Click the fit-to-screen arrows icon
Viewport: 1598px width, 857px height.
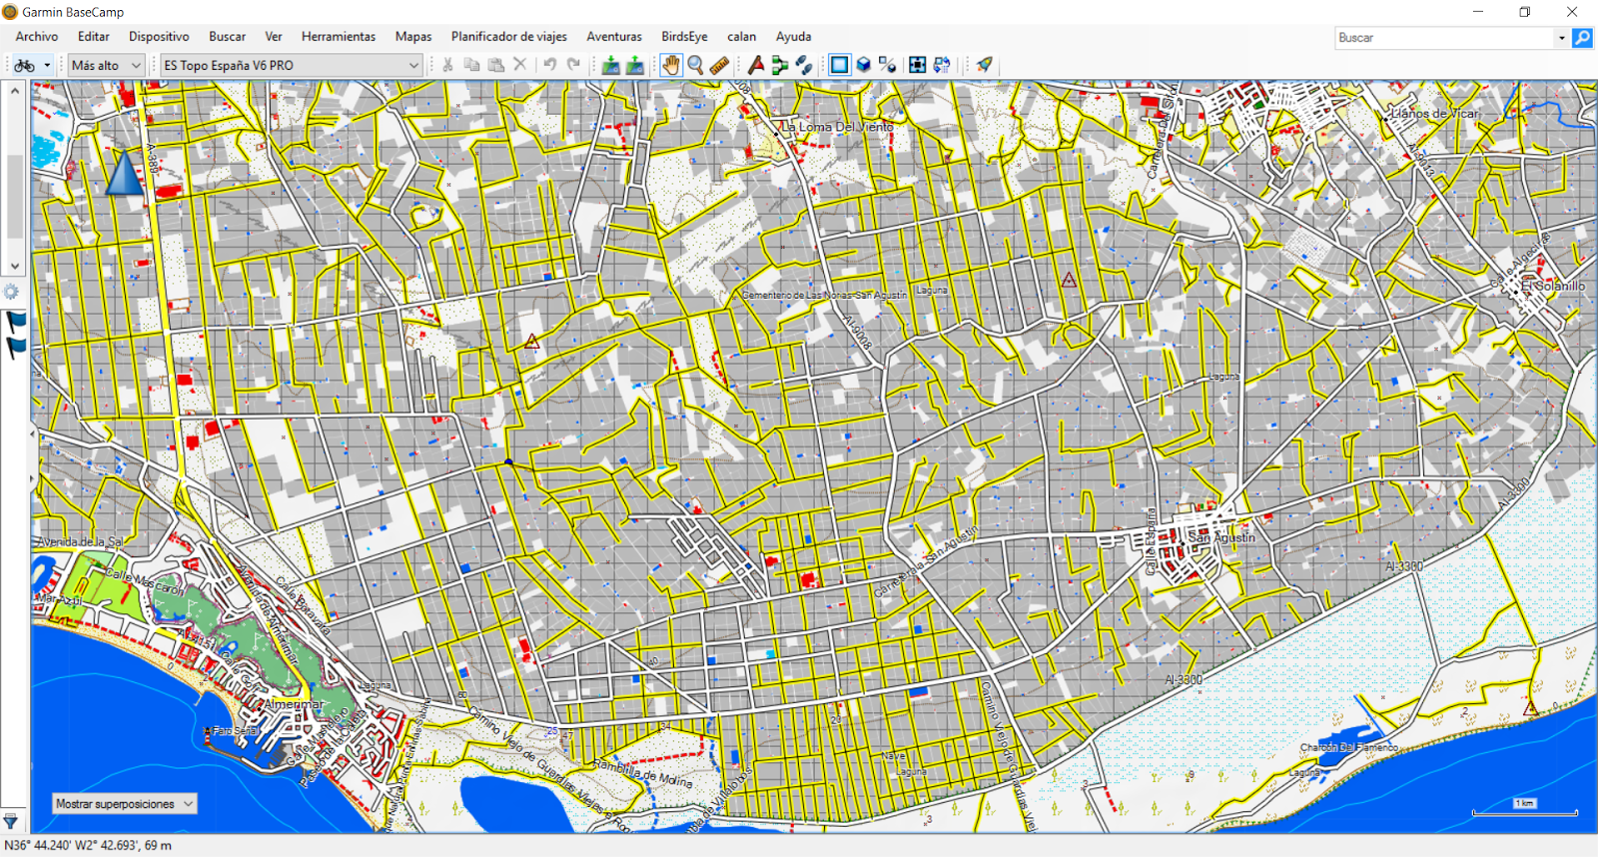click(918, 65)
